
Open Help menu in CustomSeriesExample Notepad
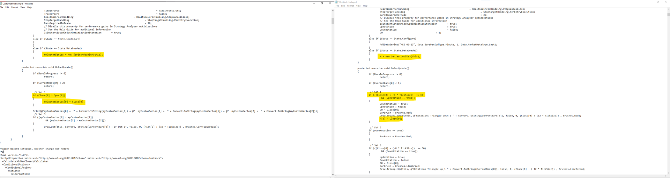click(x=29, y=7)
